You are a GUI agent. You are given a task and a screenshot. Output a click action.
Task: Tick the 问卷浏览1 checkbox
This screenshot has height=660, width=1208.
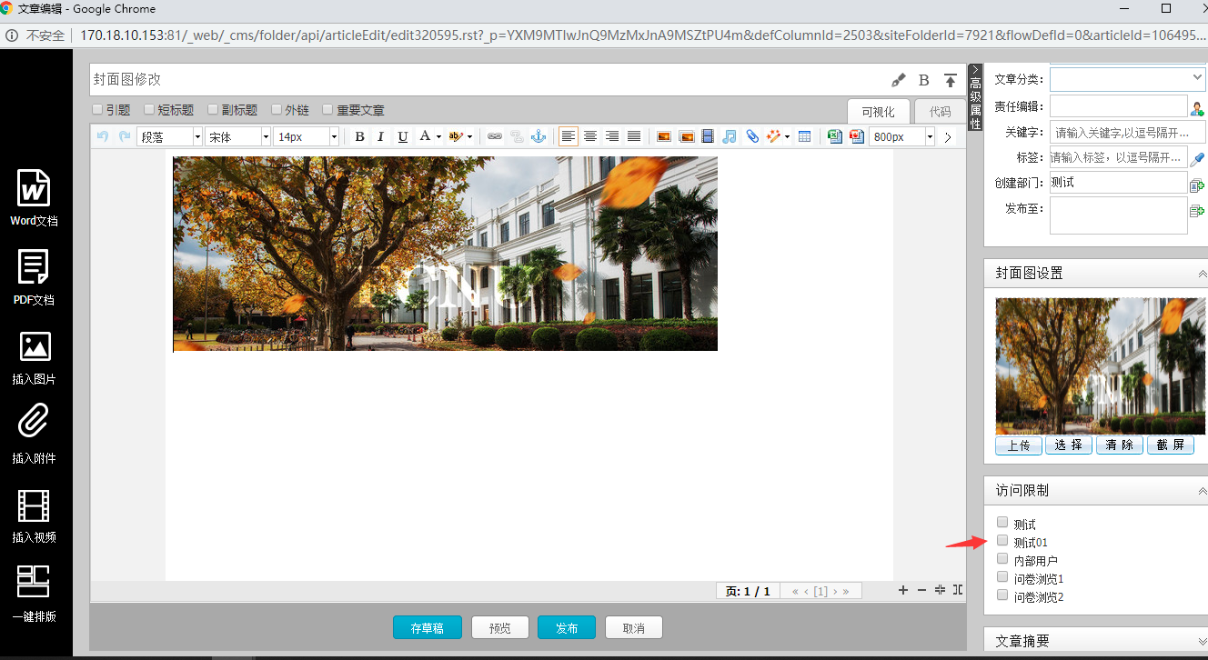pos(1002,577)
